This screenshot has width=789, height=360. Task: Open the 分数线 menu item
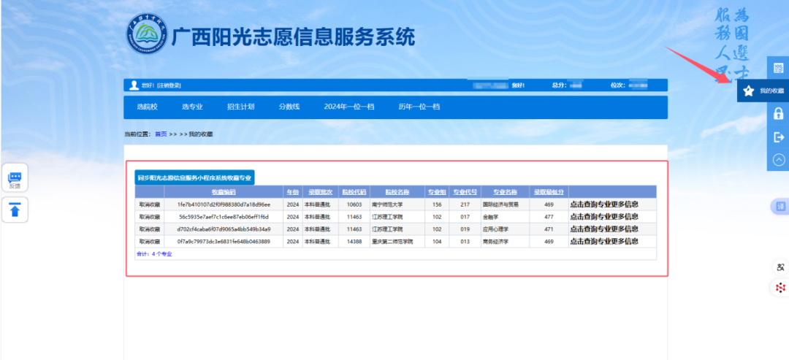tap(289, 107)
